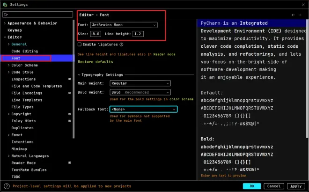Click the settings tree scrollbar
309x192 pixels.
[x=74, y=79]
